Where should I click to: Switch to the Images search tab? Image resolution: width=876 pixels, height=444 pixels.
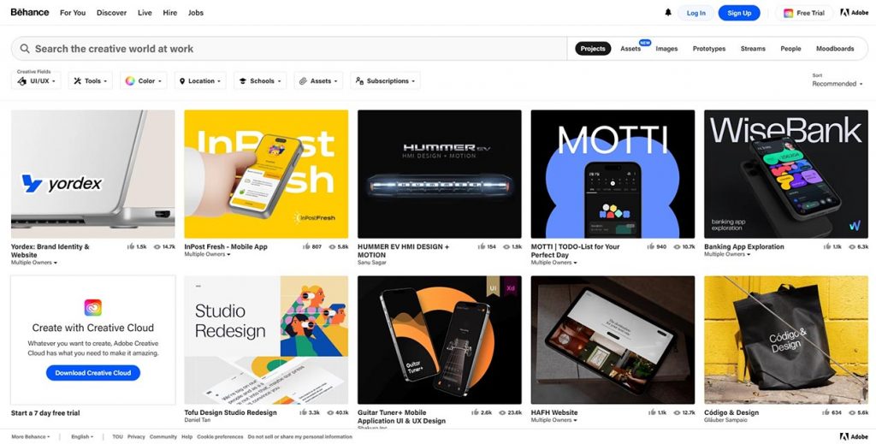[666, 49]
